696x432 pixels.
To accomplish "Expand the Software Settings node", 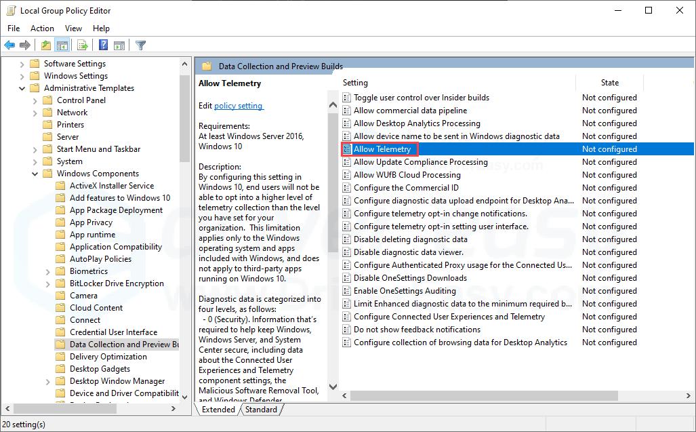I will [x=22, y=64].
